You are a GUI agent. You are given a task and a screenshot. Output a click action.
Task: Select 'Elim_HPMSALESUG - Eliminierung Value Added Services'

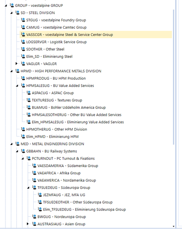click(78, 122)
